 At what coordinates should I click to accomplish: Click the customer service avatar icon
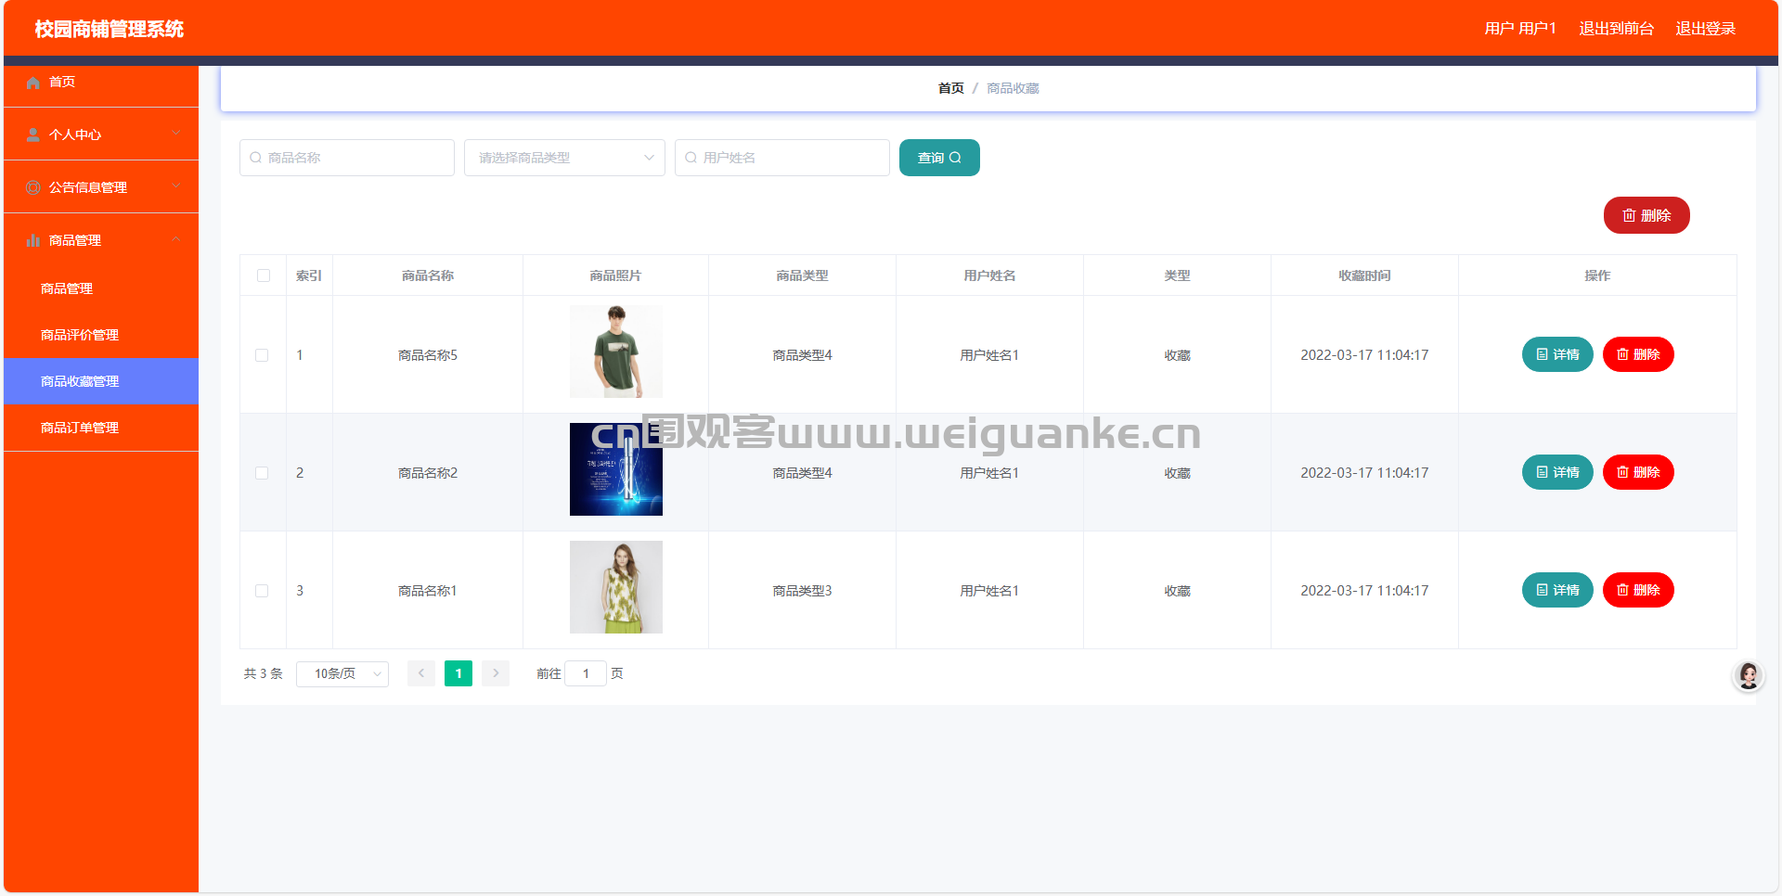coord(1749,675)
